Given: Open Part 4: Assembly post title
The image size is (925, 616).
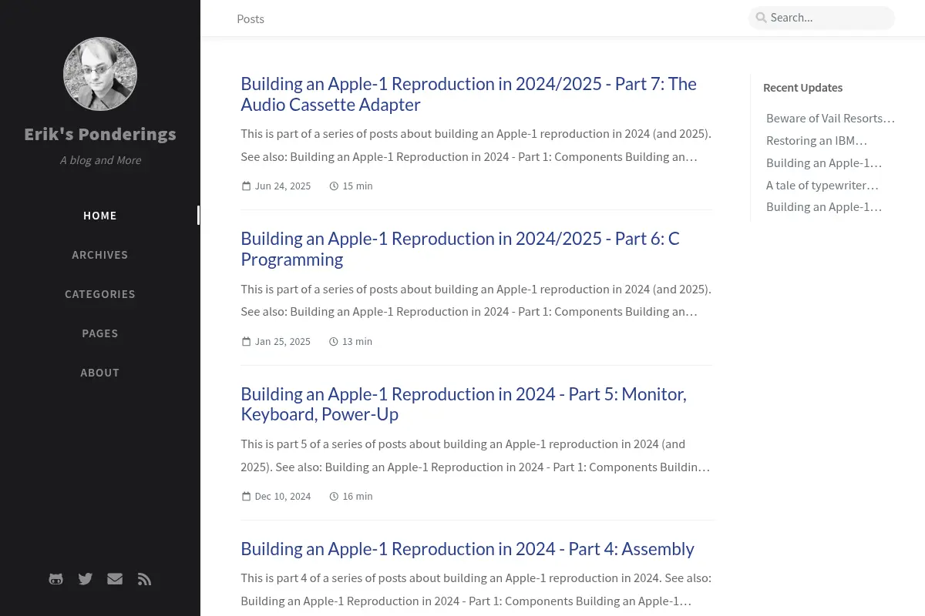Looking at the screenshot, I should click(x=467, y=549).
